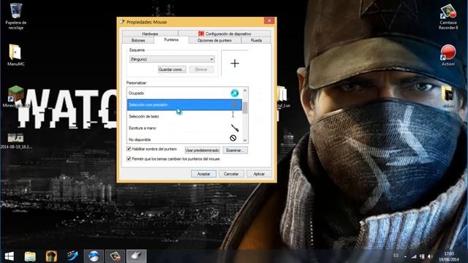This screenshot has height=263, width=468.
Task: Open the helmet icon app in the taskbar
Action: pos(51,256)
